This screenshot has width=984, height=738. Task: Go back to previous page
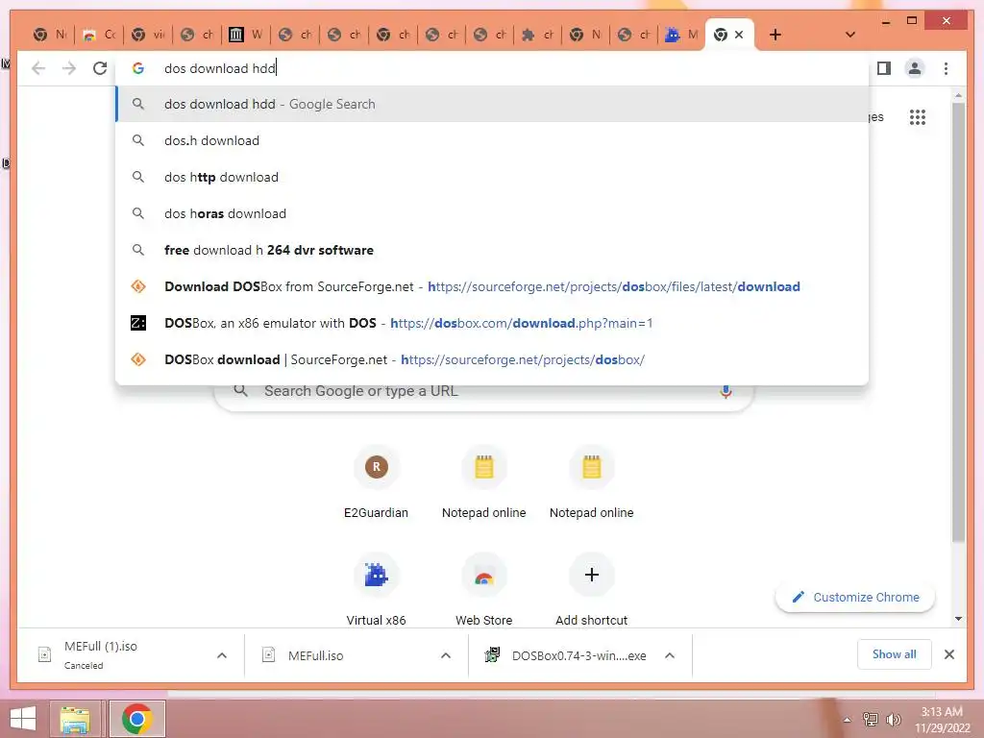tap(38, 68)
